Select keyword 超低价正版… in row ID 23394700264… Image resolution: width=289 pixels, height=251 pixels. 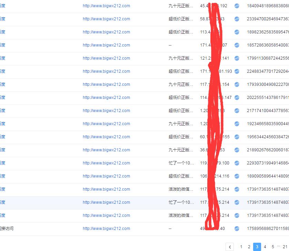[x=181, y=19]
